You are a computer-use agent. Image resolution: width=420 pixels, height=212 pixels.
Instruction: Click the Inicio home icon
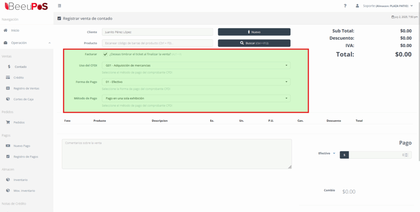pyautogui.click(x=5, y=30)
